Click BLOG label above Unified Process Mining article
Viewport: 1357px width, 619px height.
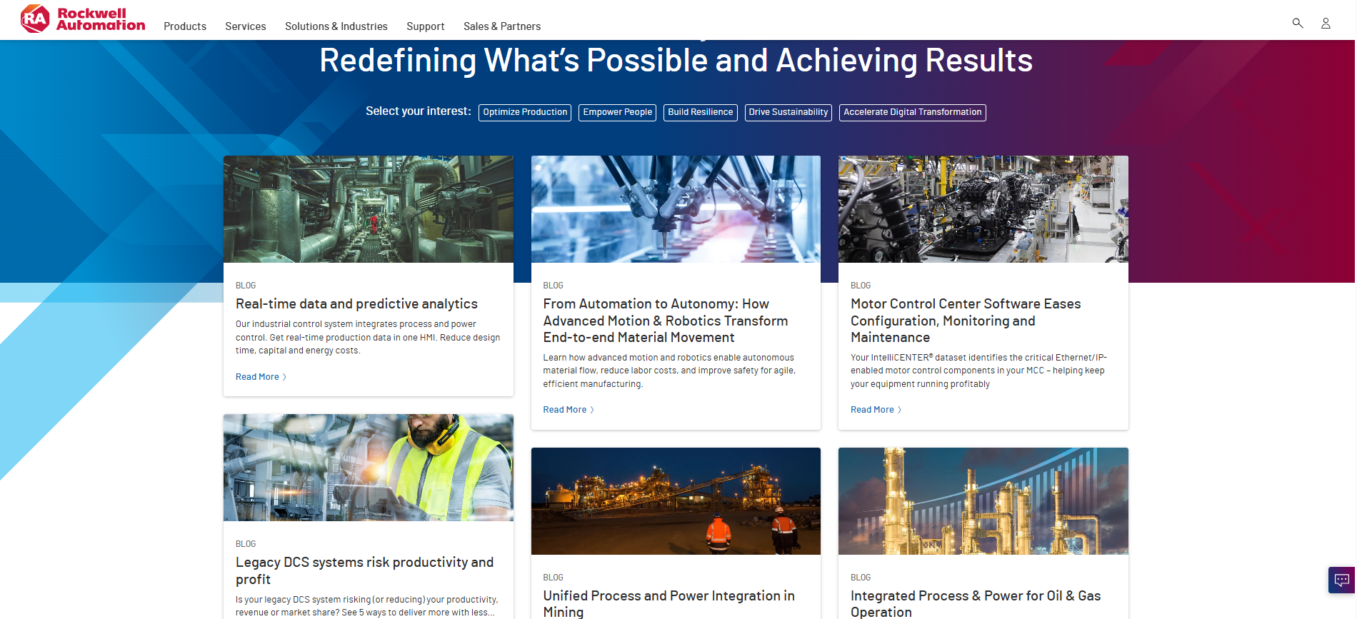[x=553, y=578]
